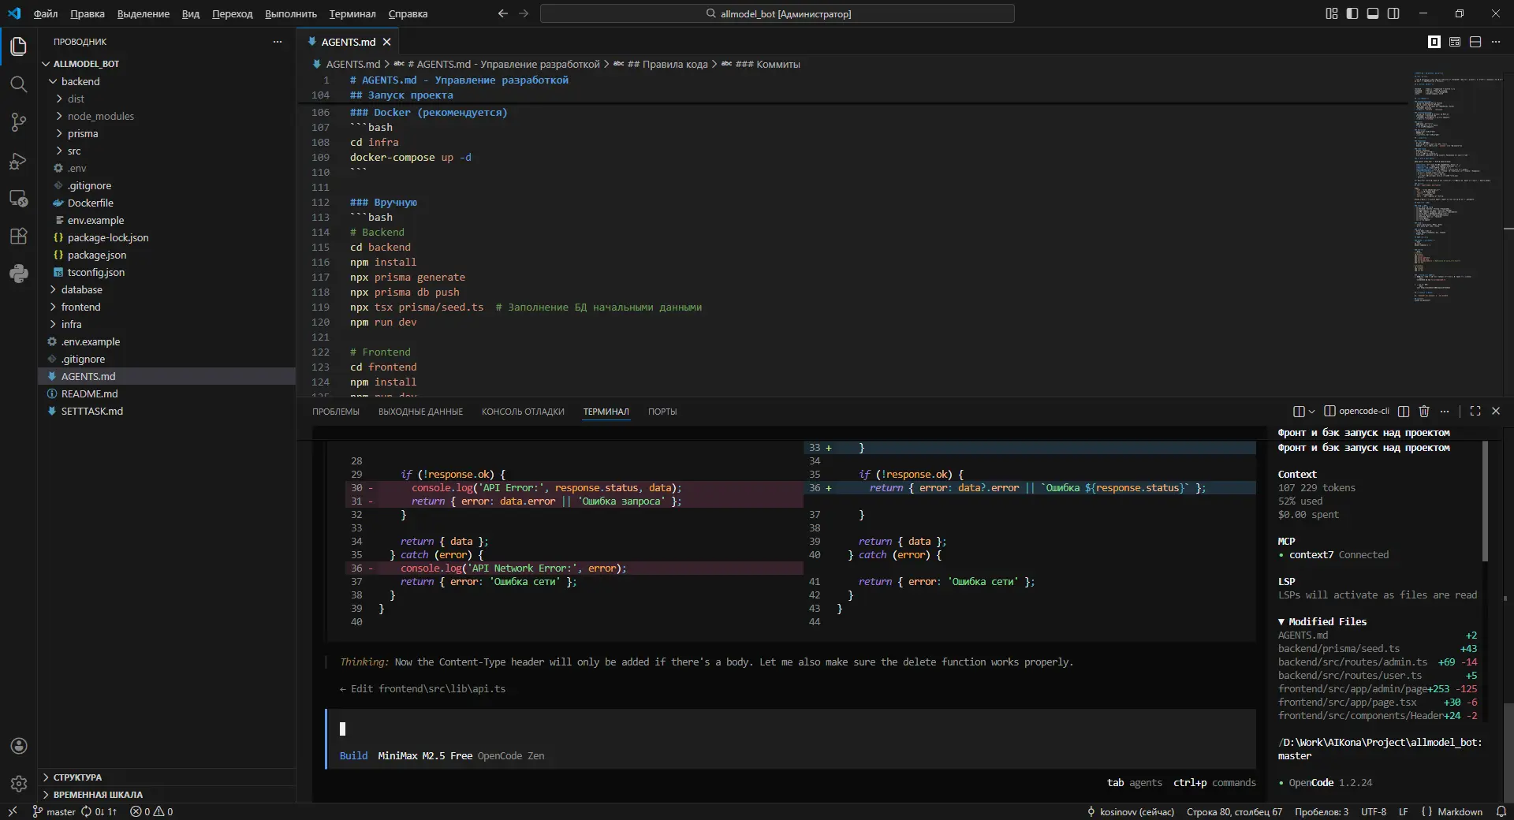Expand the frontend folder
Screen dimensions: 1514x820
click(x=53, y=307)
